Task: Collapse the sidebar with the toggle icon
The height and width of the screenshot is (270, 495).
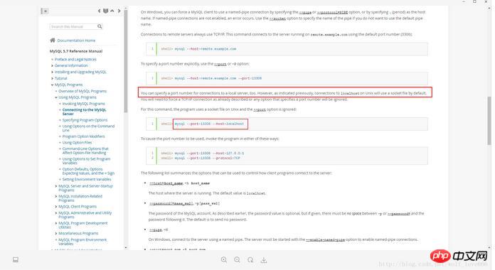Action: tap(45, 11)
